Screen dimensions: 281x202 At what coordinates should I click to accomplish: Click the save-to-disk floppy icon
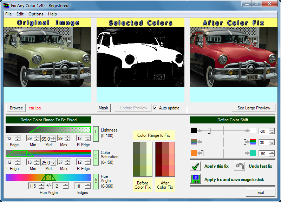(196, 179)
